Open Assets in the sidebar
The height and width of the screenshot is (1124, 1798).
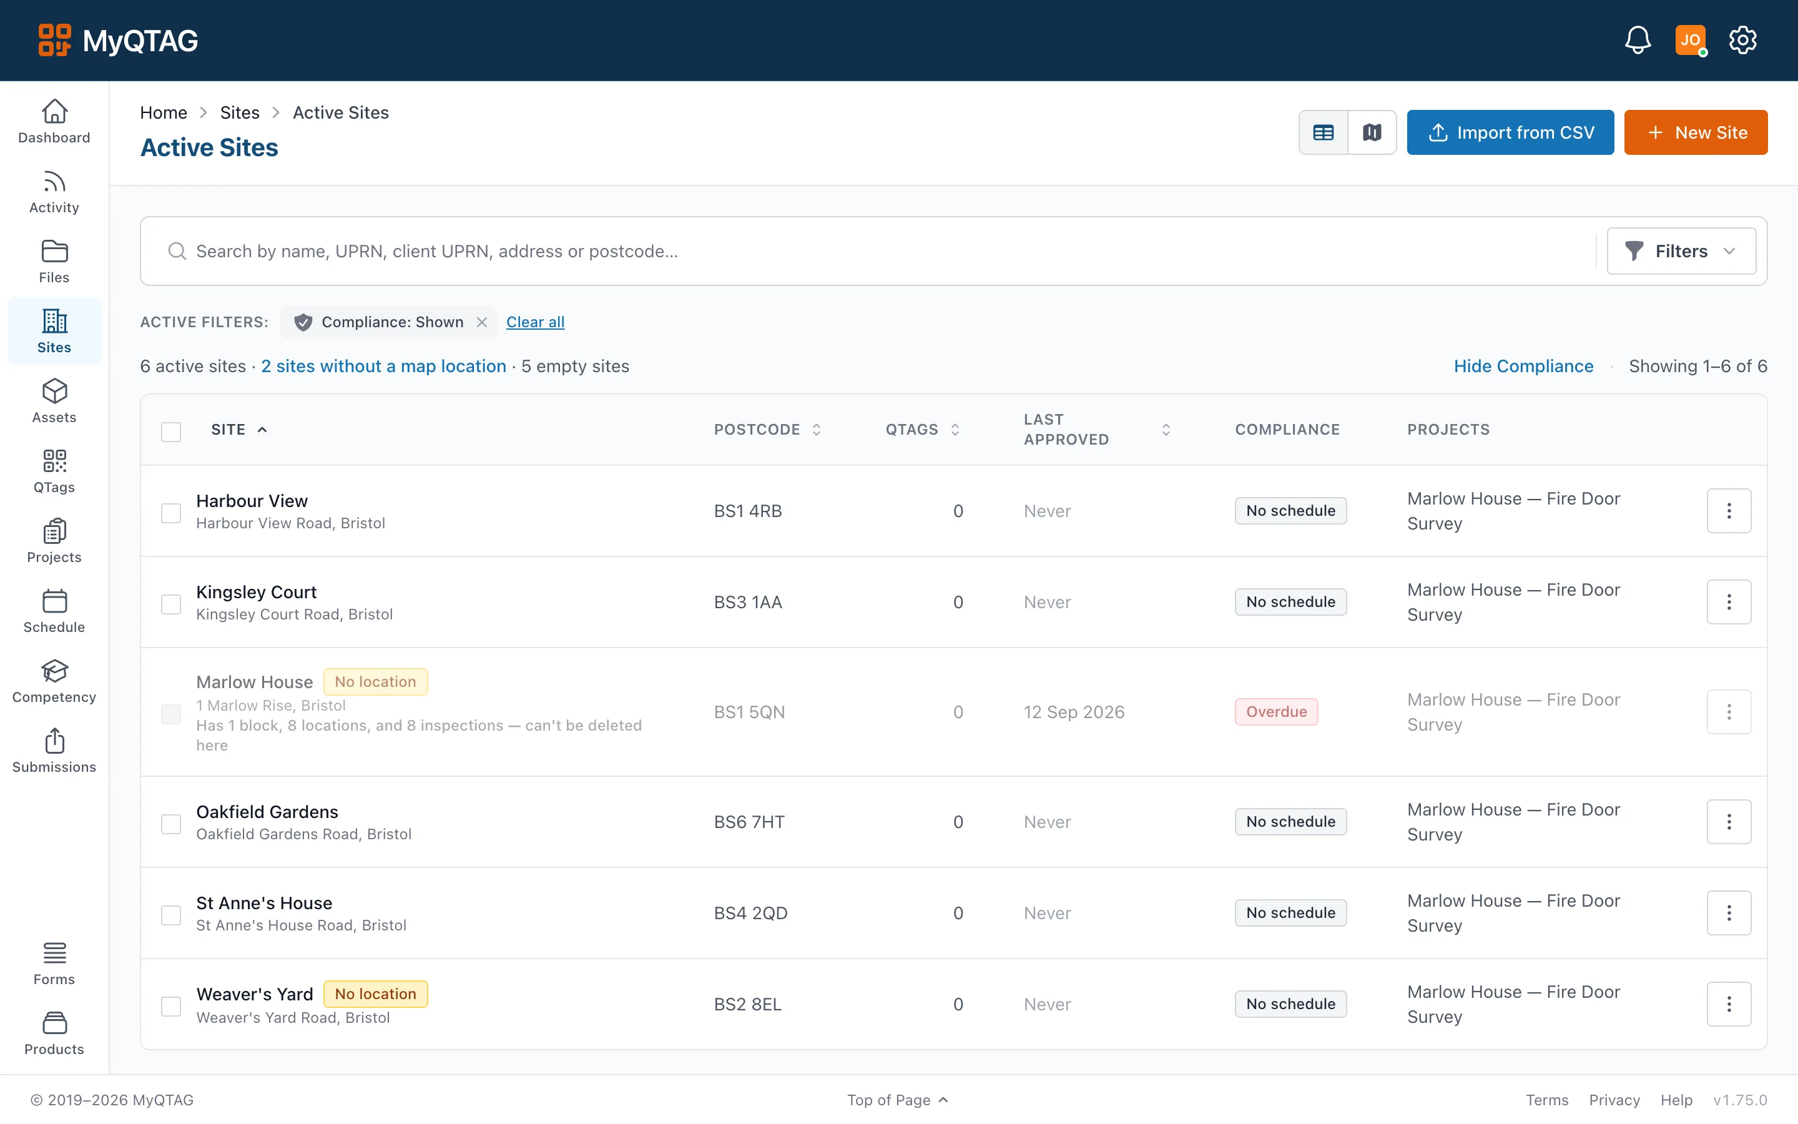[54, 402]
